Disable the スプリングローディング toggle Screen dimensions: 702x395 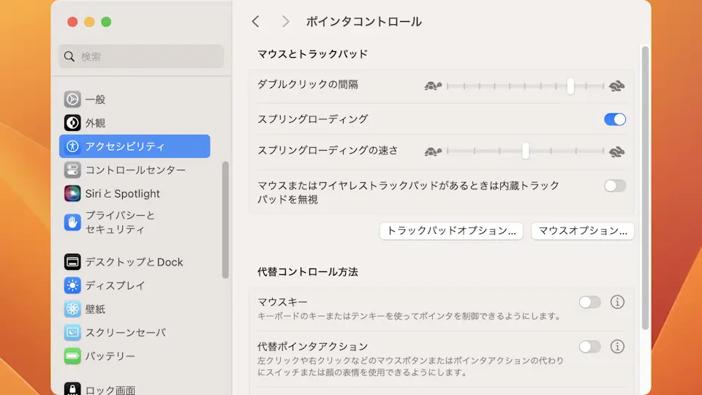click(614, 119)
